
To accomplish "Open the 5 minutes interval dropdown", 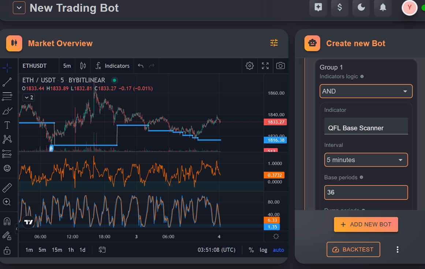I will [x=366, y=160].
